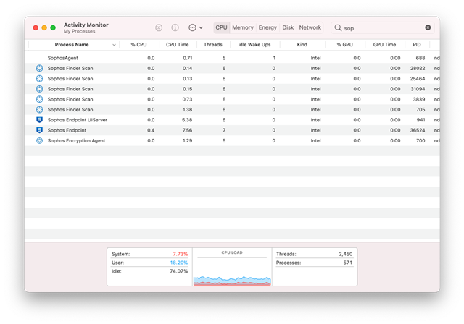Sort by the Idle Wake Ups column
The width and height of the screenshot is (464, 324).
point(254,45)
